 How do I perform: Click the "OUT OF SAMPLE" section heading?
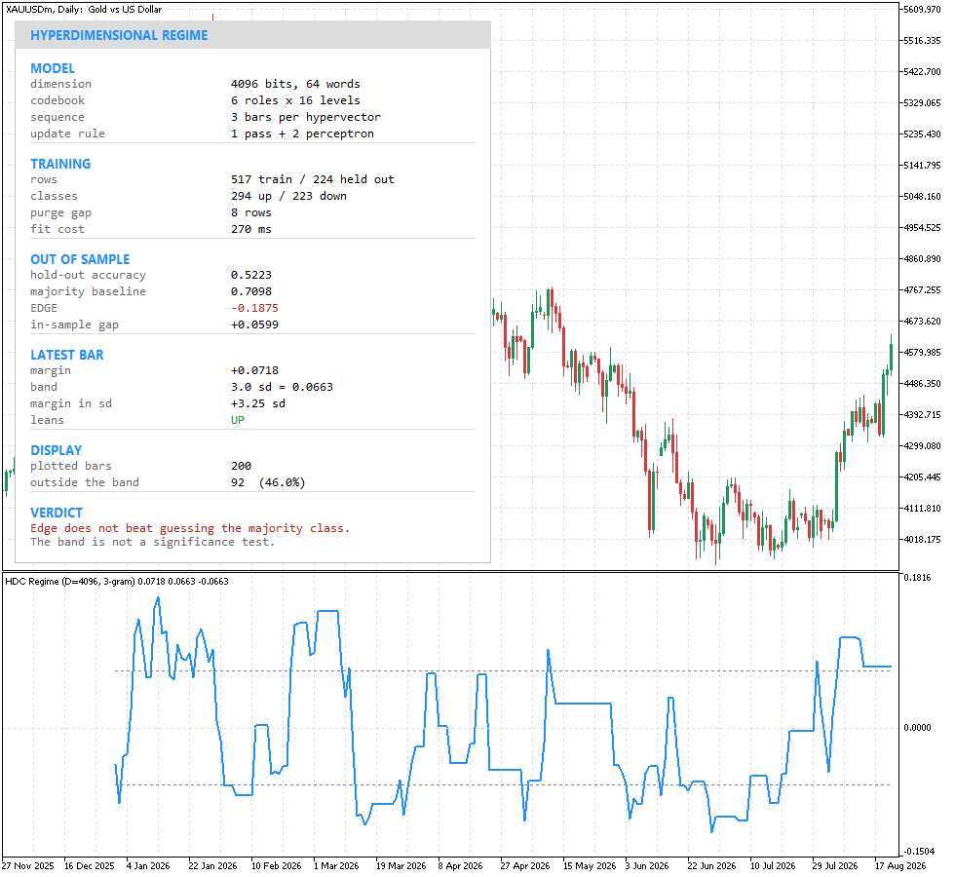(x=80, y=259)
